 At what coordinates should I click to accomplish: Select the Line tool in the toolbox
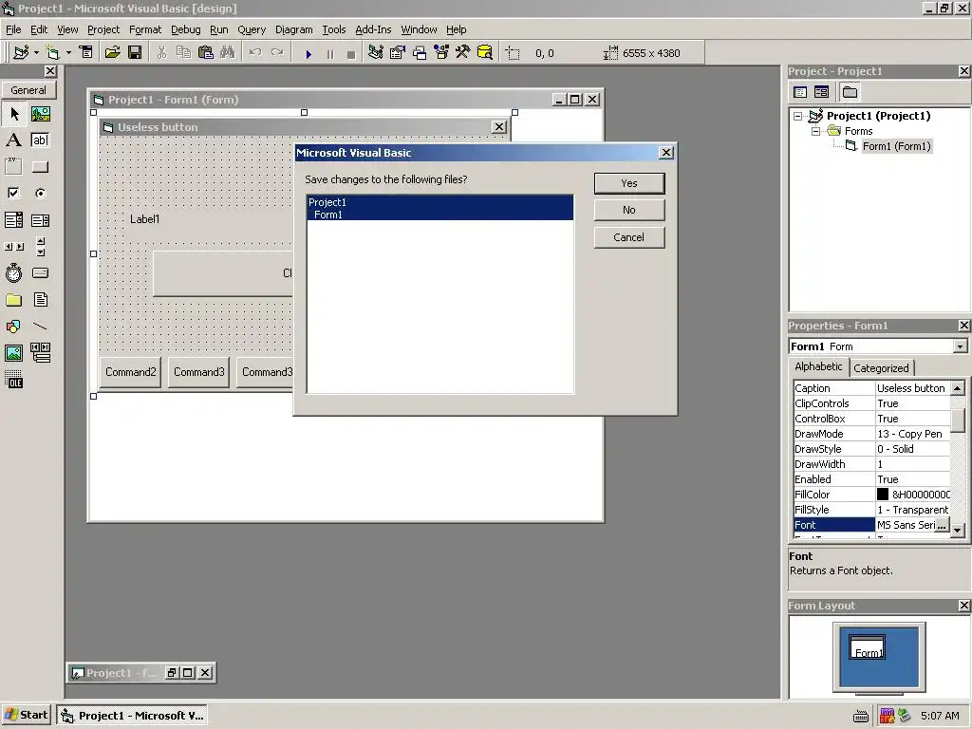click(40, 327)
